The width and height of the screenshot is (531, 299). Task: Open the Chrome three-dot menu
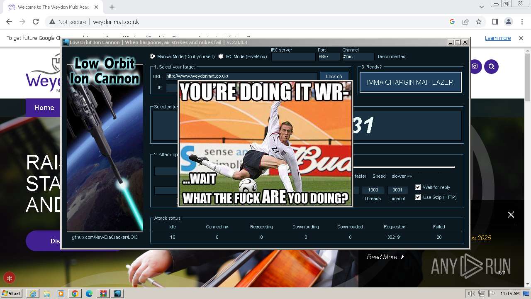click(x=521, y=22)
